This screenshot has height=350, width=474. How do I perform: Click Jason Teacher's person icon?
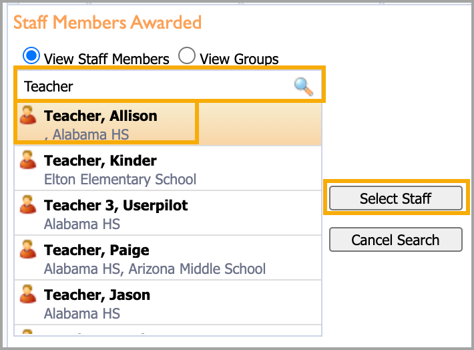(x=28, y=294)
